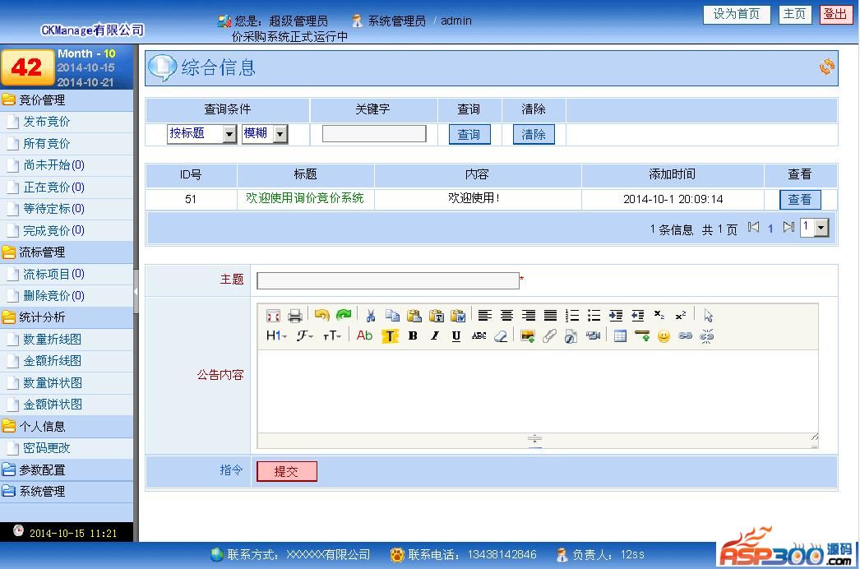
Task: Insert table into editor
Action: pos(620,335)
